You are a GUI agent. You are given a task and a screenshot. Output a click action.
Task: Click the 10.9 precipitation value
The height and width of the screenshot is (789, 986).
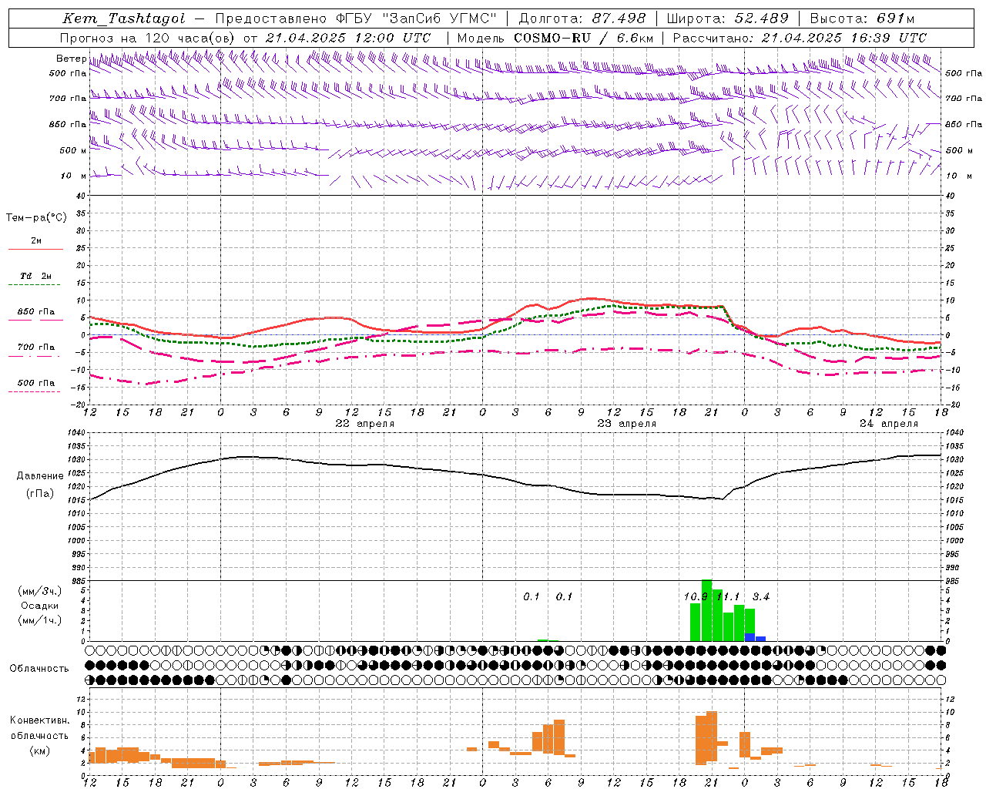point(696,596)
